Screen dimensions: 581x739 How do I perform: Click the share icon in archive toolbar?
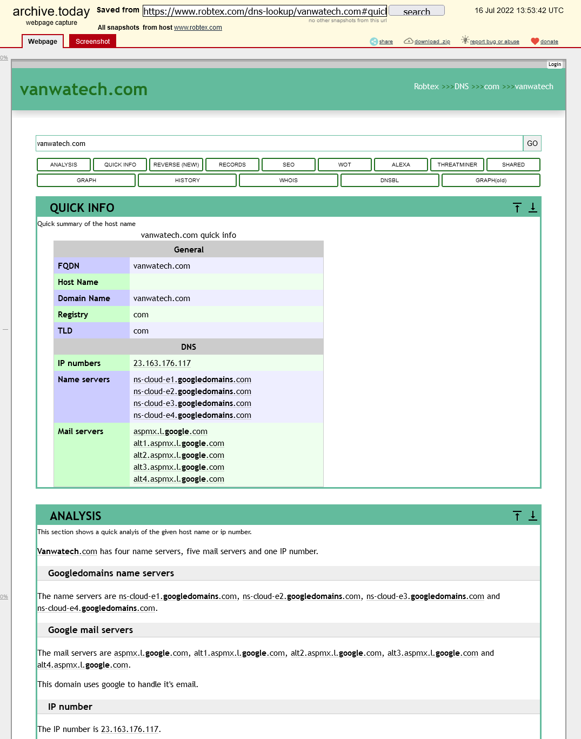coord(374,42)
